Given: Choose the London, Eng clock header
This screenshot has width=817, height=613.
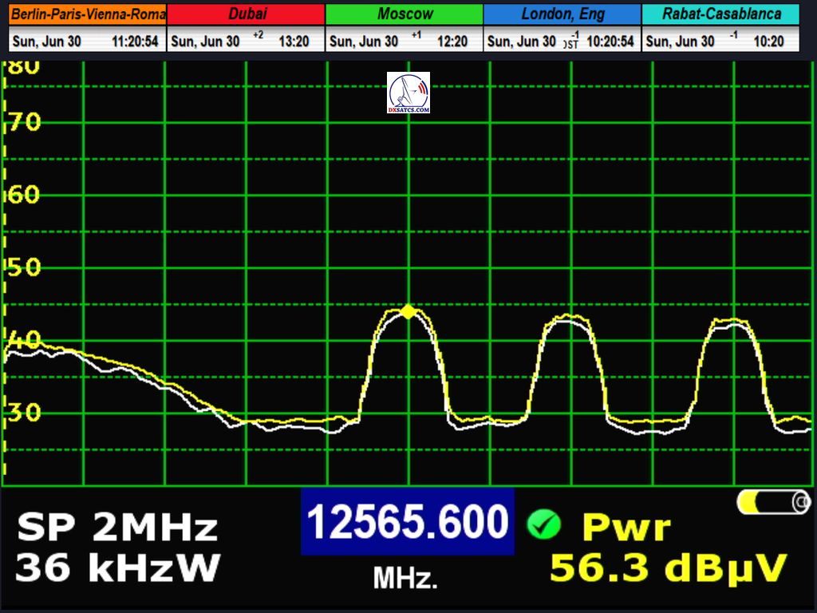Looking at the screenshot, I should click(562, 14).
